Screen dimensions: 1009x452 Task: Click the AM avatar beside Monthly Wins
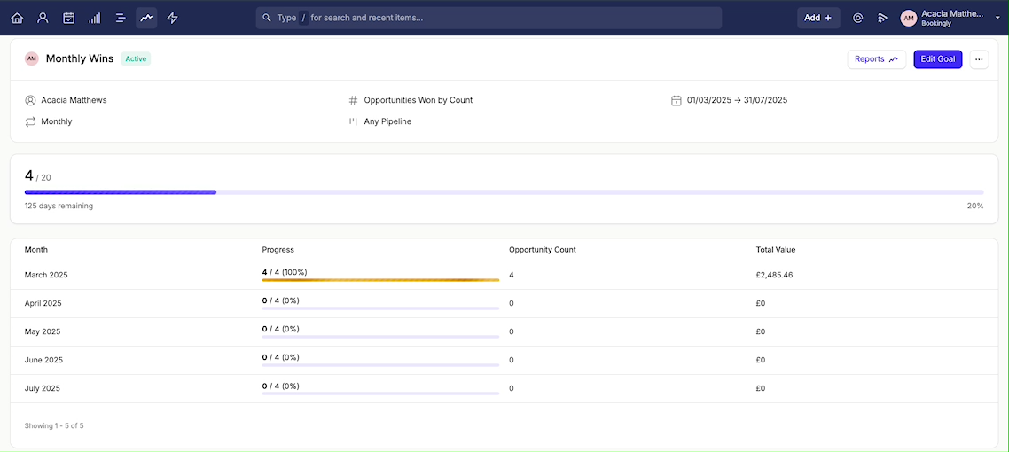point(32,58)
